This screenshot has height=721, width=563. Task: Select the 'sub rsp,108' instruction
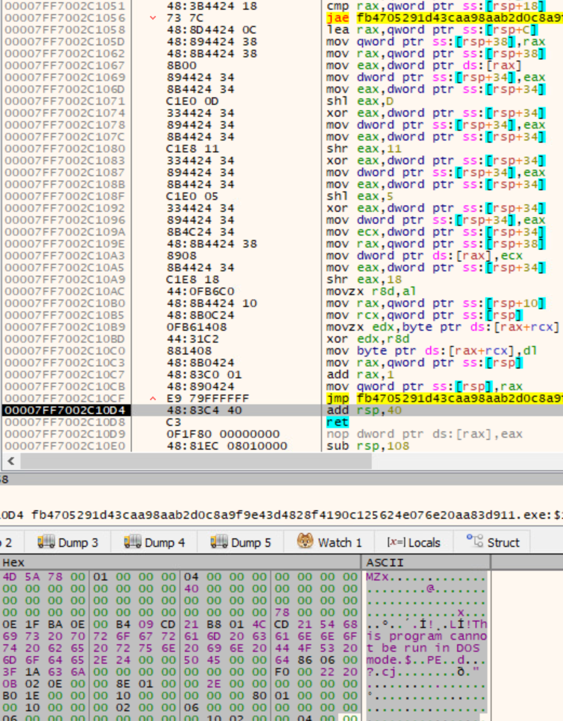pos(368,446)
